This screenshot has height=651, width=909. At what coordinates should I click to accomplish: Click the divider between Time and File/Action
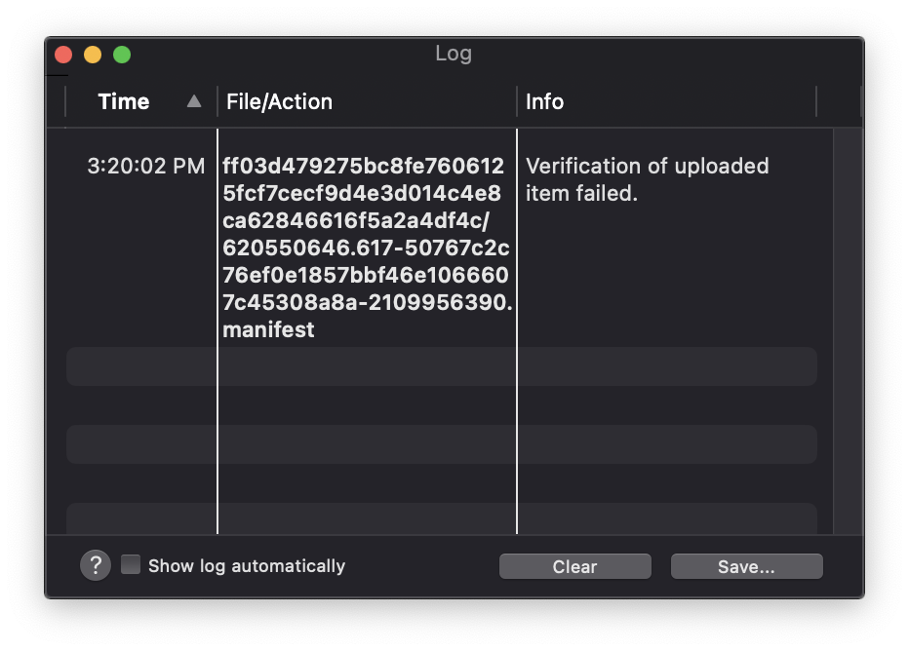pos(217,101)
